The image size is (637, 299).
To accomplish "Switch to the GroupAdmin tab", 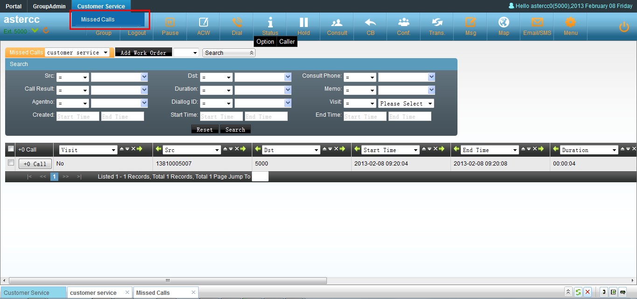I will point(49,6).
